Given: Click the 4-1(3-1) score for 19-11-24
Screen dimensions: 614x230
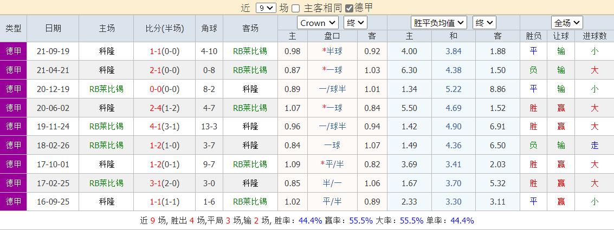Looking at the screenshot, I should [x=164, y=126].
